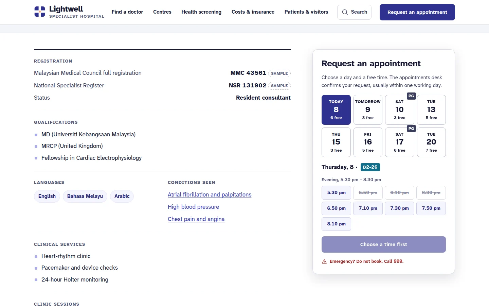Go to Health screening
This screenshot has height=306, width=489.
[201, 12]
